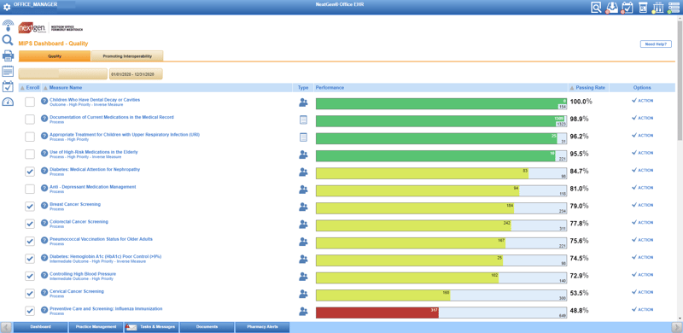Screen dimensions: 683x333
Task: Sort by the Enroll column header
Action: click(x=30, y=88)
